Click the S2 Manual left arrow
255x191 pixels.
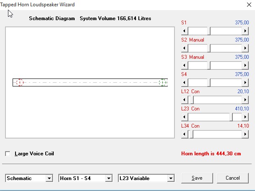coord(185,48)
